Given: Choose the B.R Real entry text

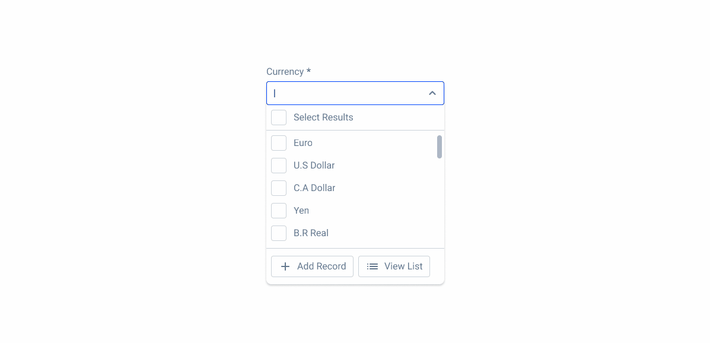Looking at the screenshot, I should 311,233.
